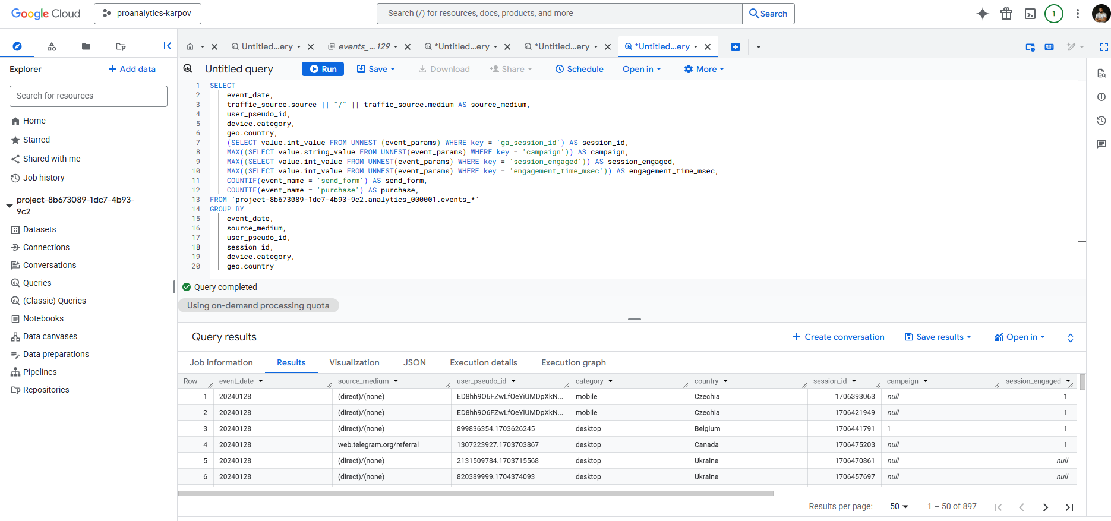Collapse the Explorer panel with the arrow icon
The height and width of the screenshot is (521, 1111).
[167, 46]
